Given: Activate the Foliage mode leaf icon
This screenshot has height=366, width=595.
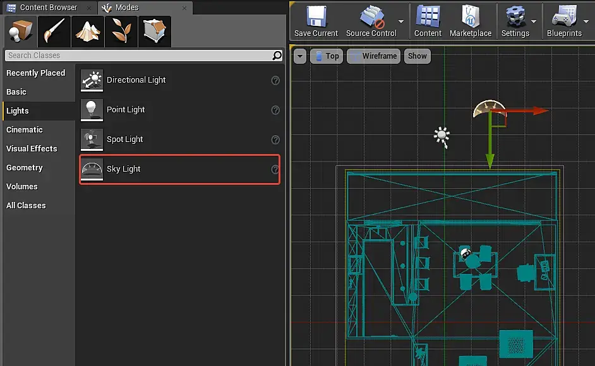Looking at the screenshot, I should [x=121, y=32].
